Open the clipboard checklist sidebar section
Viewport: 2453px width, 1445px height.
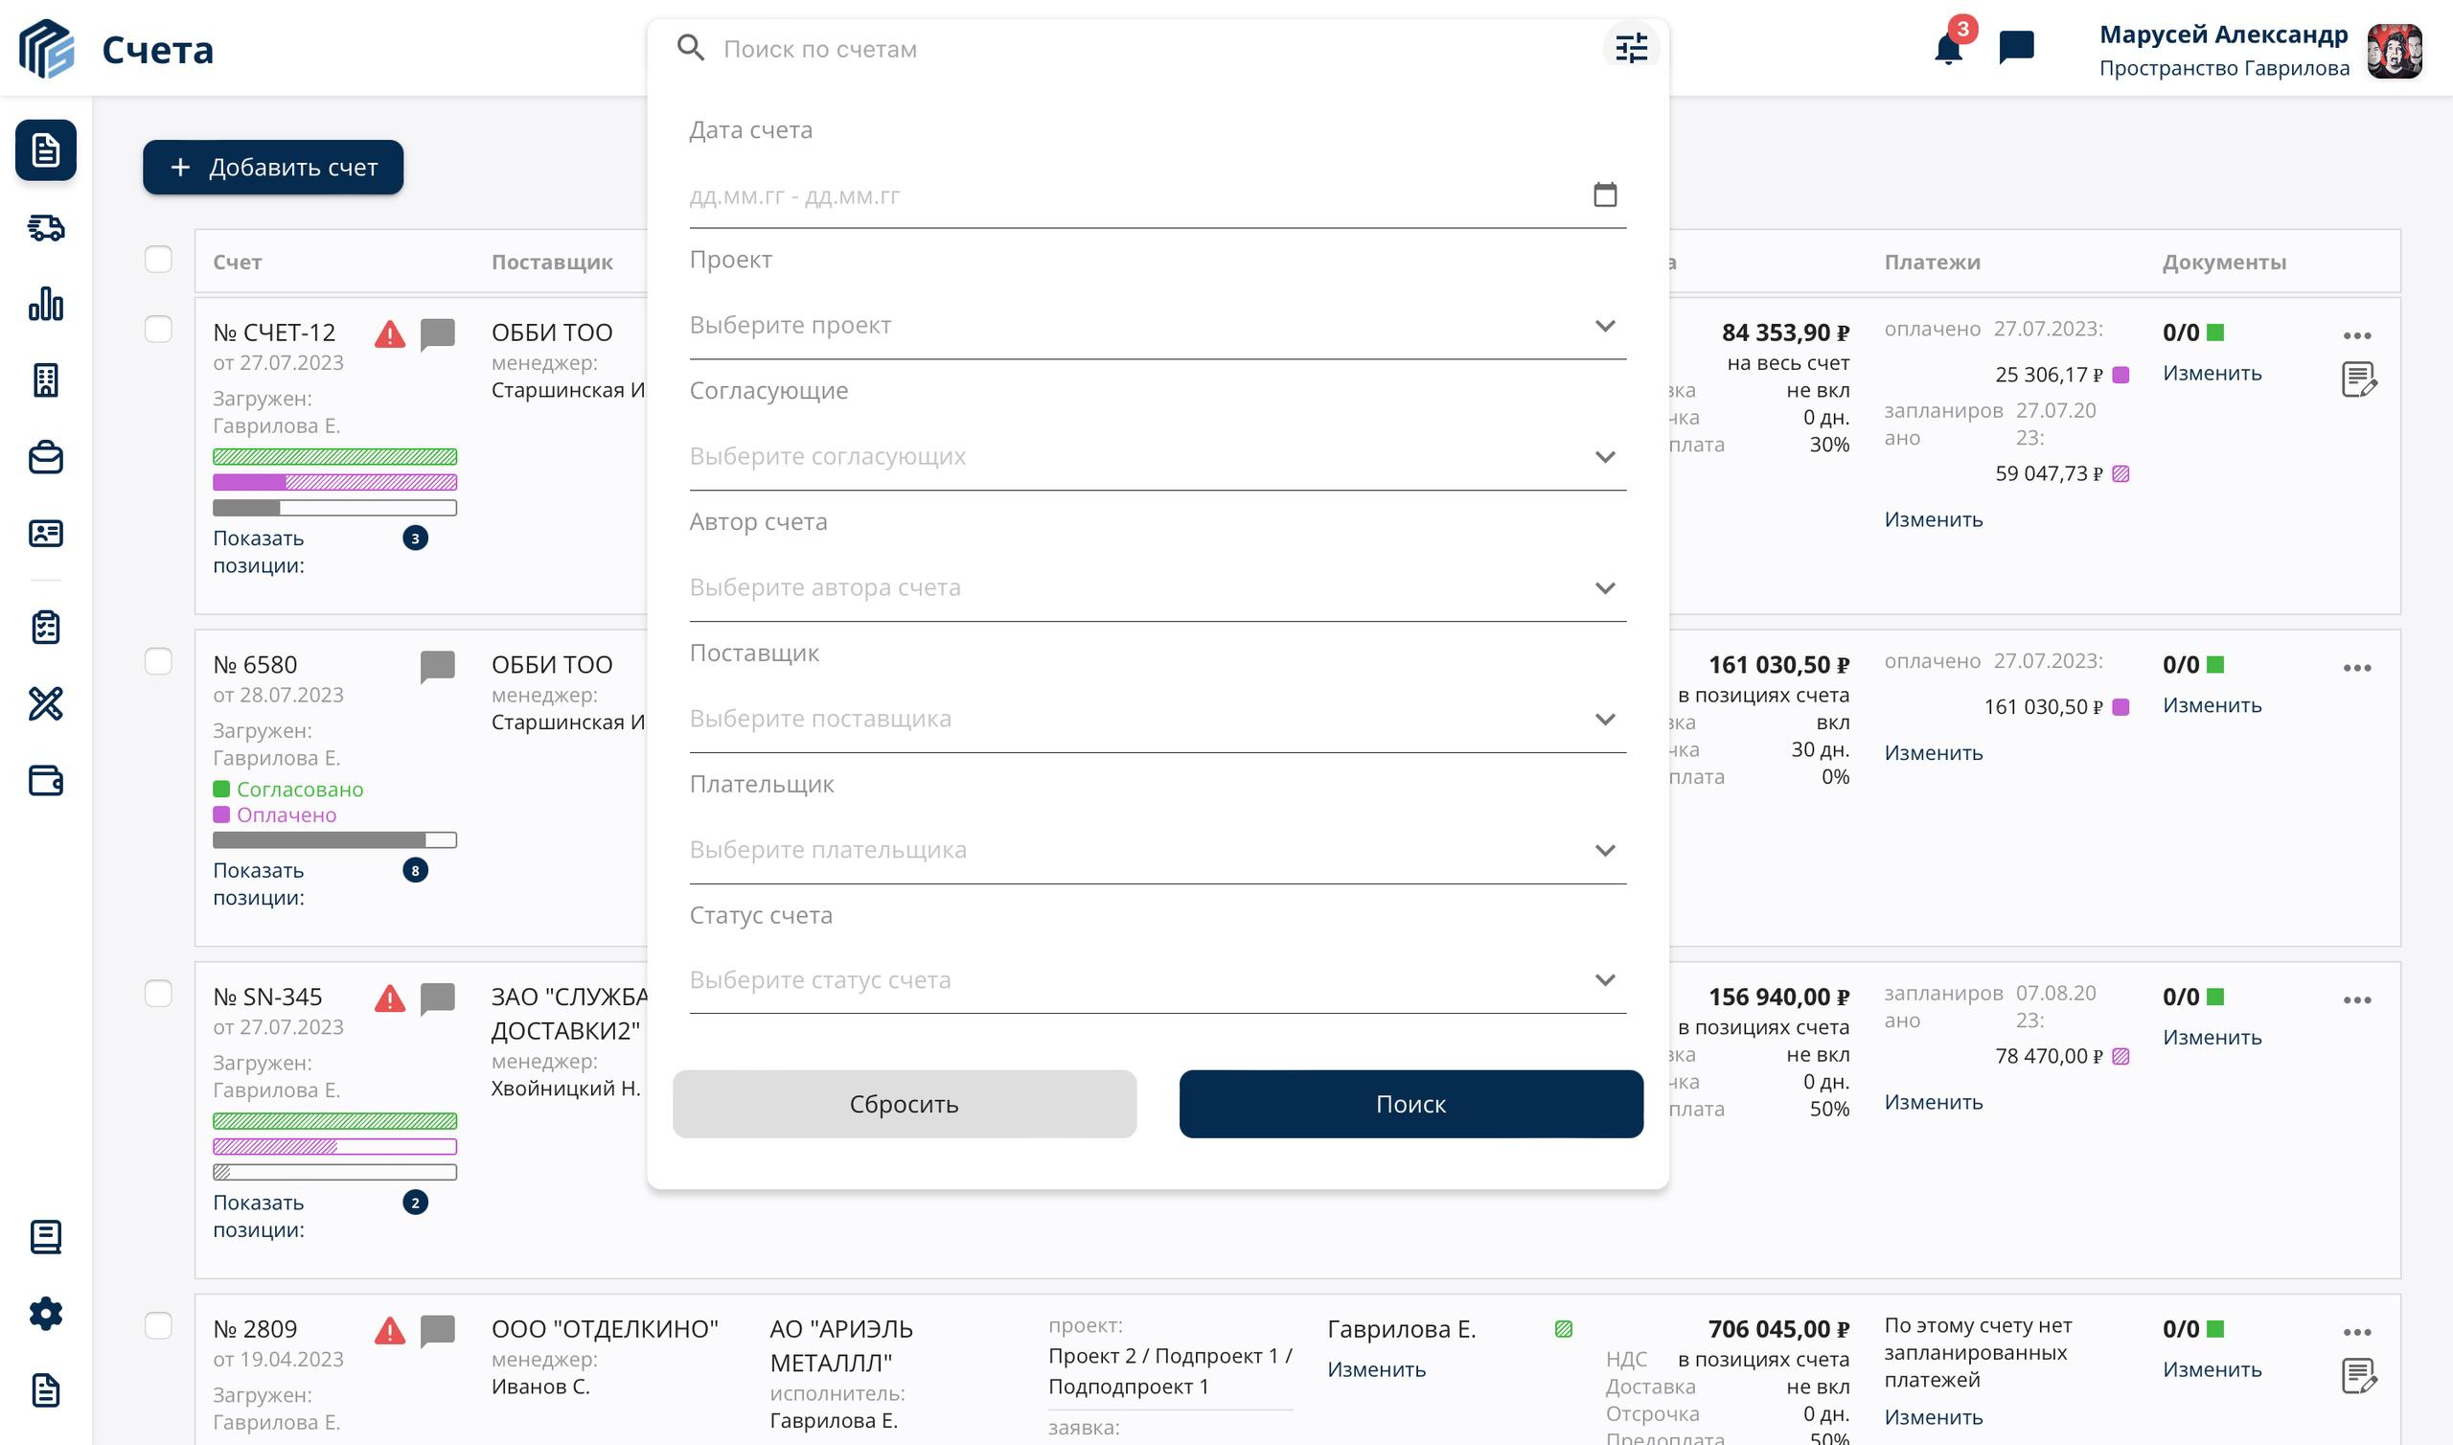(46, 627)
